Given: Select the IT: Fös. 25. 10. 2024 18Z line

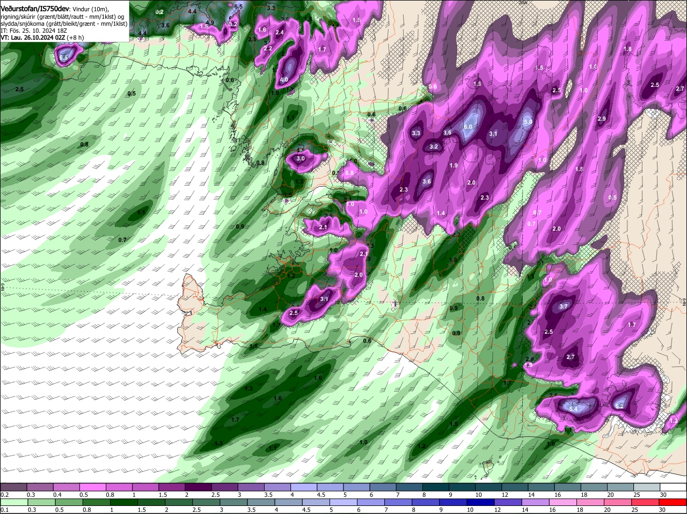Looking at the screenshot, I should click(x=34, y=31).
